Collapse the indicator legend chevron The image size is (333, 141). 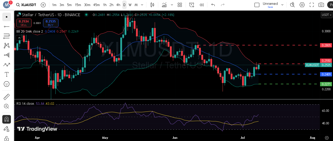coord(19,38)
